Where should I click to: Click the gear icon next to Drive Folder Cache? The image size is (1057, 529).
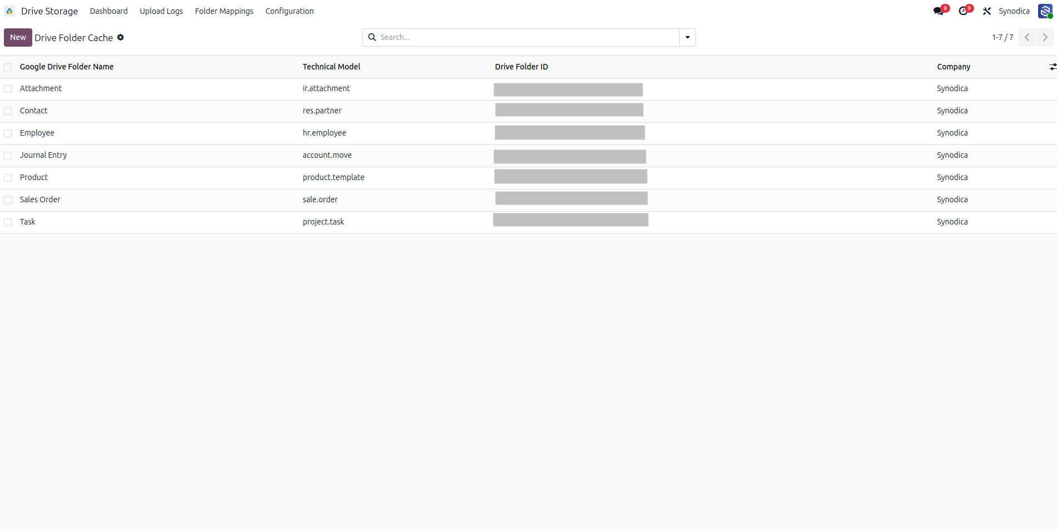coord(121,37)
